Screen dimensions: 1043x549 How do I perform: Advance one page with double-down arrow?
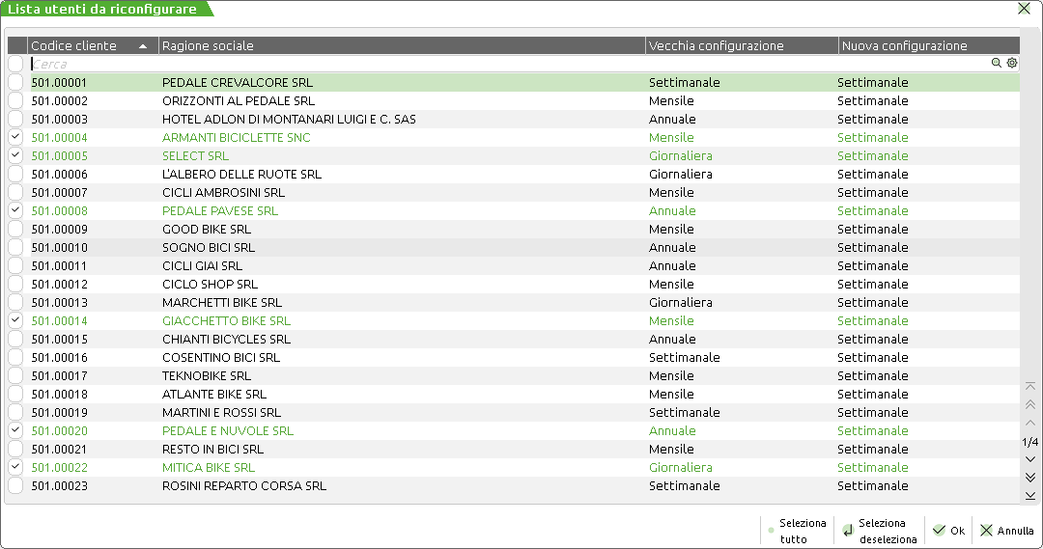(x=1030, y=478)
